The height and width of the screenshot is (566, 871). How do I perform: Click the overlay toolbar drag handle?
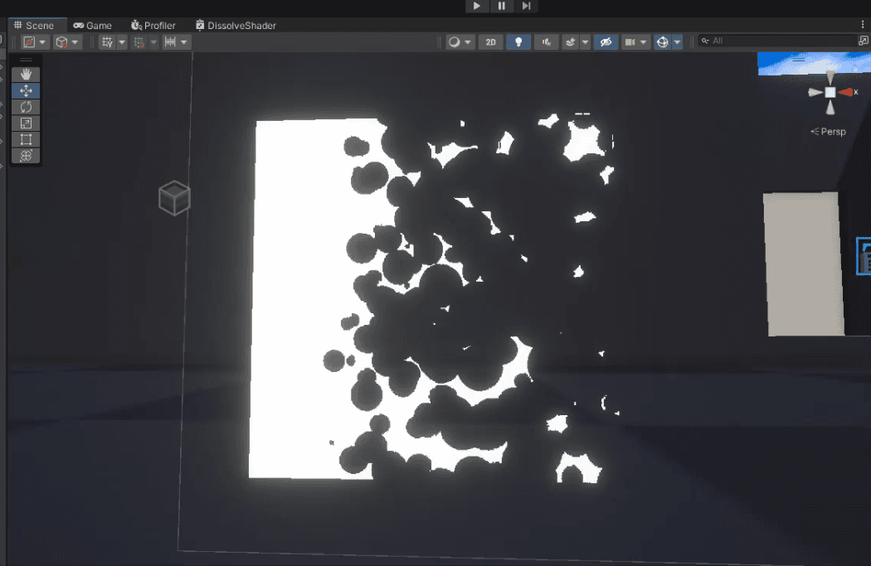[26, 60]
